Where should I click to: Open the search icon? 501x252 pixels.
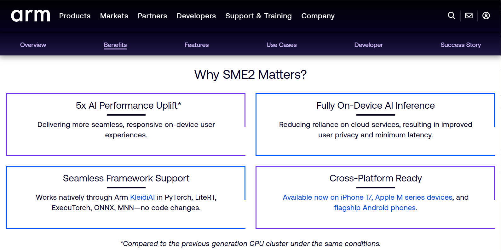point(452,15)
